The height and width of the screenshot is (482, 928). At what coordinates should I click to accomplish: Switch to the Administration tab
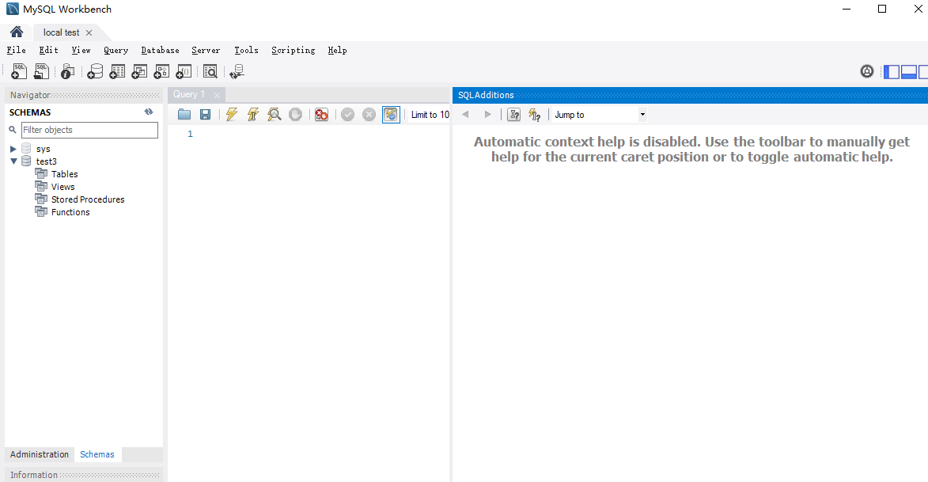click(x=39, y=454)
